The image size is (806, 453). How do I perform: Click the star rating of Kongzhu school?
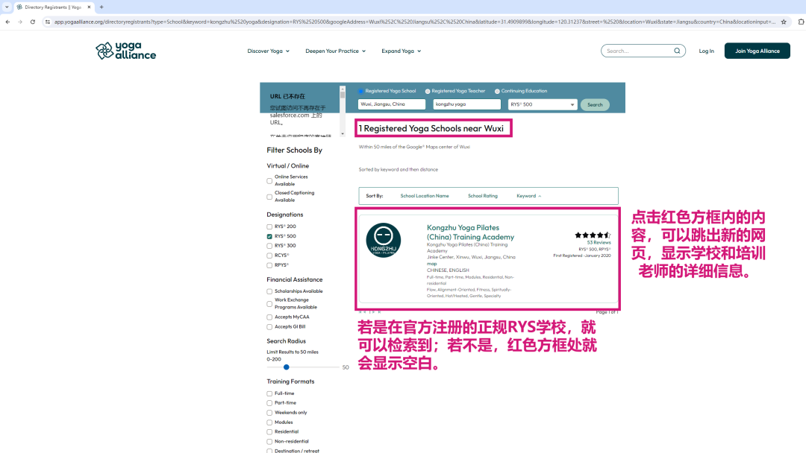[x=593, y=235]
